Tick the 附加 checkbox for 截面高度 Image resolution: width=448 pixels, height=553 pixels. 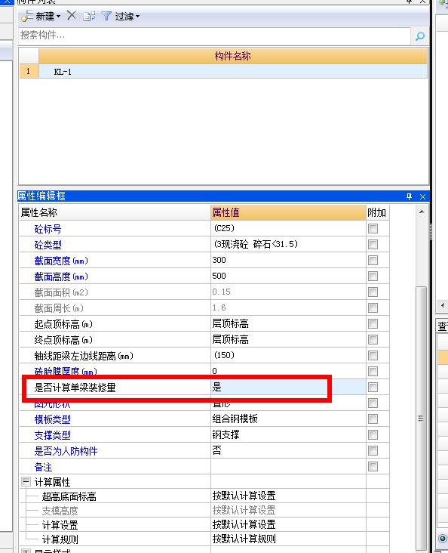(373, 276)
